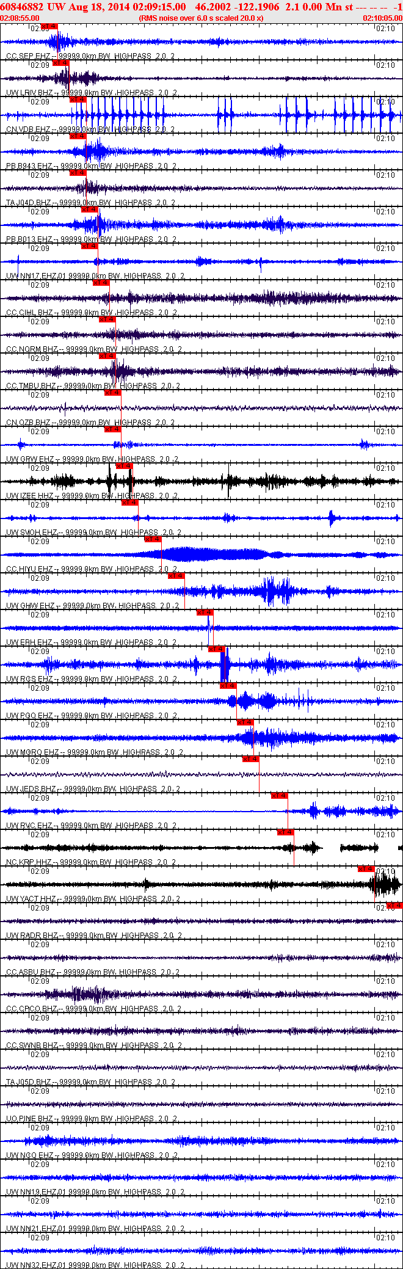Select the red pick flag on the UW.MORO trace
403x1269 pixels.
(245, 722)
